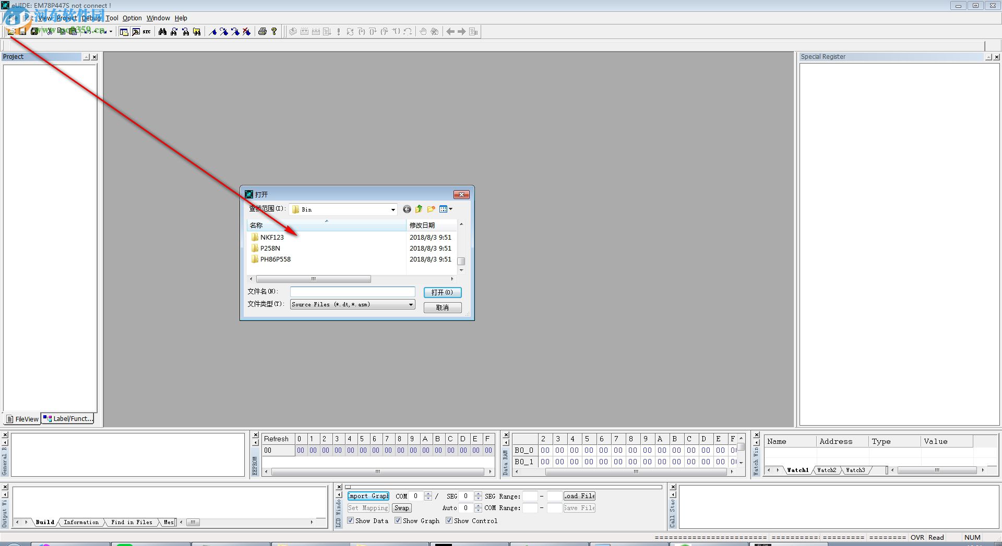Click the Swap button

(402, 508)
